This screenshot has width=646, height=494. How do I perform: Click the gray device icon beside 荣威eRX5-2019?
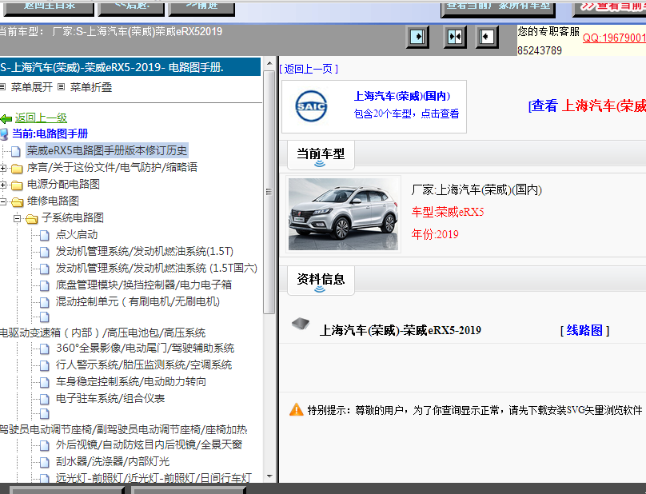coord(301,324)
